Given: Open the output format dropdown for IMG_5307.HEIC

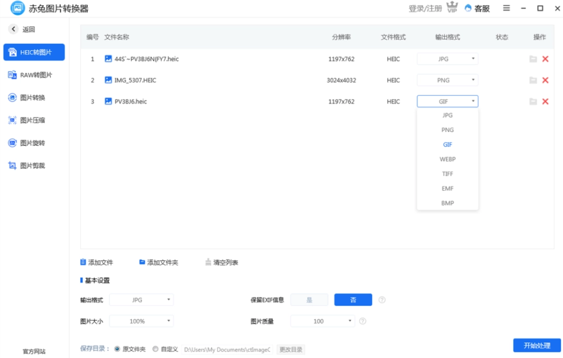Looking at the screenshot, I should pos(447,80).
